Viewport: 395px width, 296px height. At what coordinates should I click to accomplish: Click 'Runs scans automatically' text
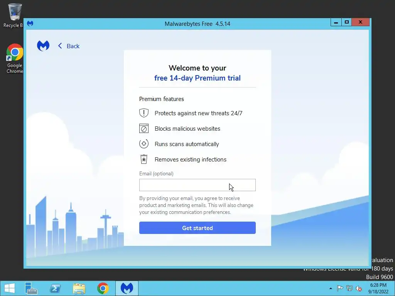click(187, 144)
